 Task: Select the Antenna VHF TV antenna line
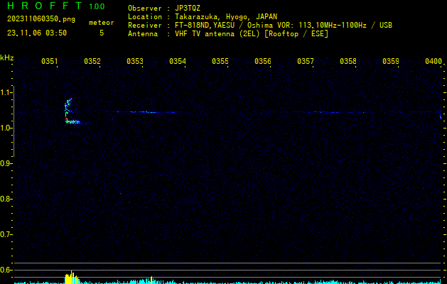227,33
